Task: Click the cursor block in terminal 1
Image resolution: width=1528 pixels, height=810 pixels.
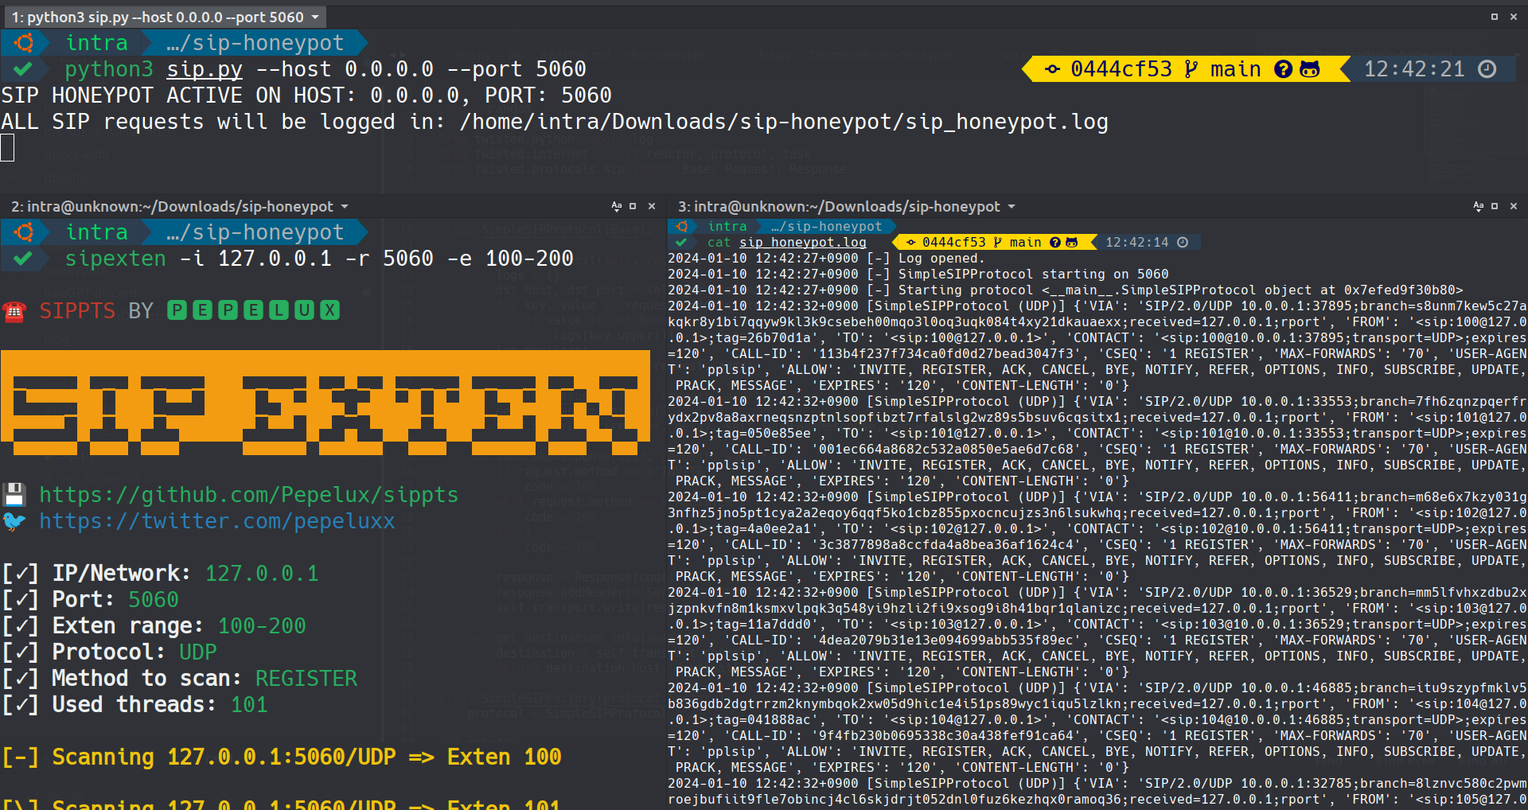Action: tap(7, 148)
